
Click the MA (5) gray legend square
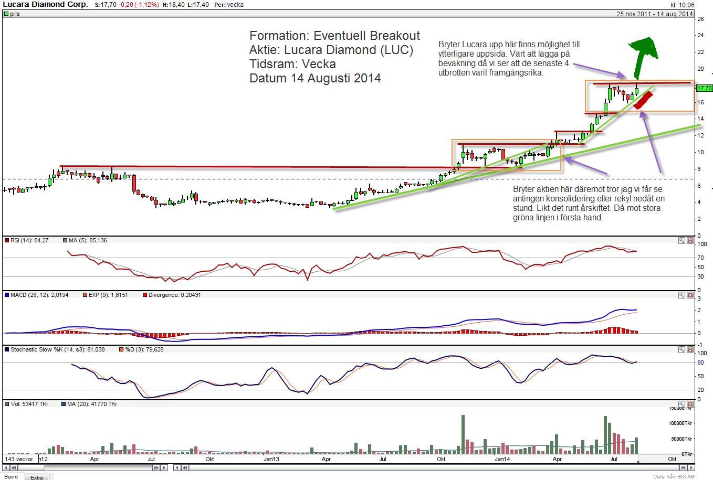(x=66, y=241)
